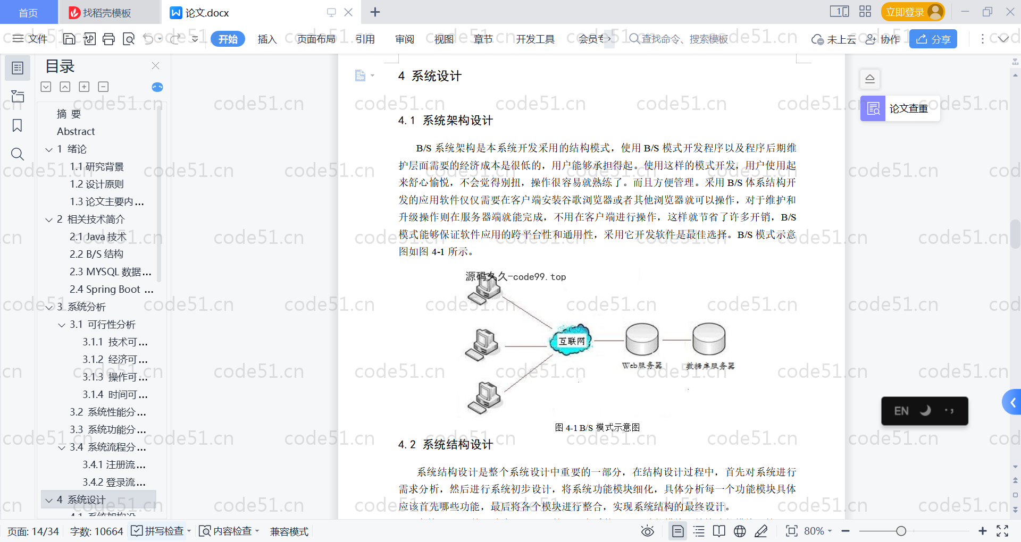This screenshot has height=542, width=1021.
Task: Click the blue 分享 share button
Action: tap(933, 39)
